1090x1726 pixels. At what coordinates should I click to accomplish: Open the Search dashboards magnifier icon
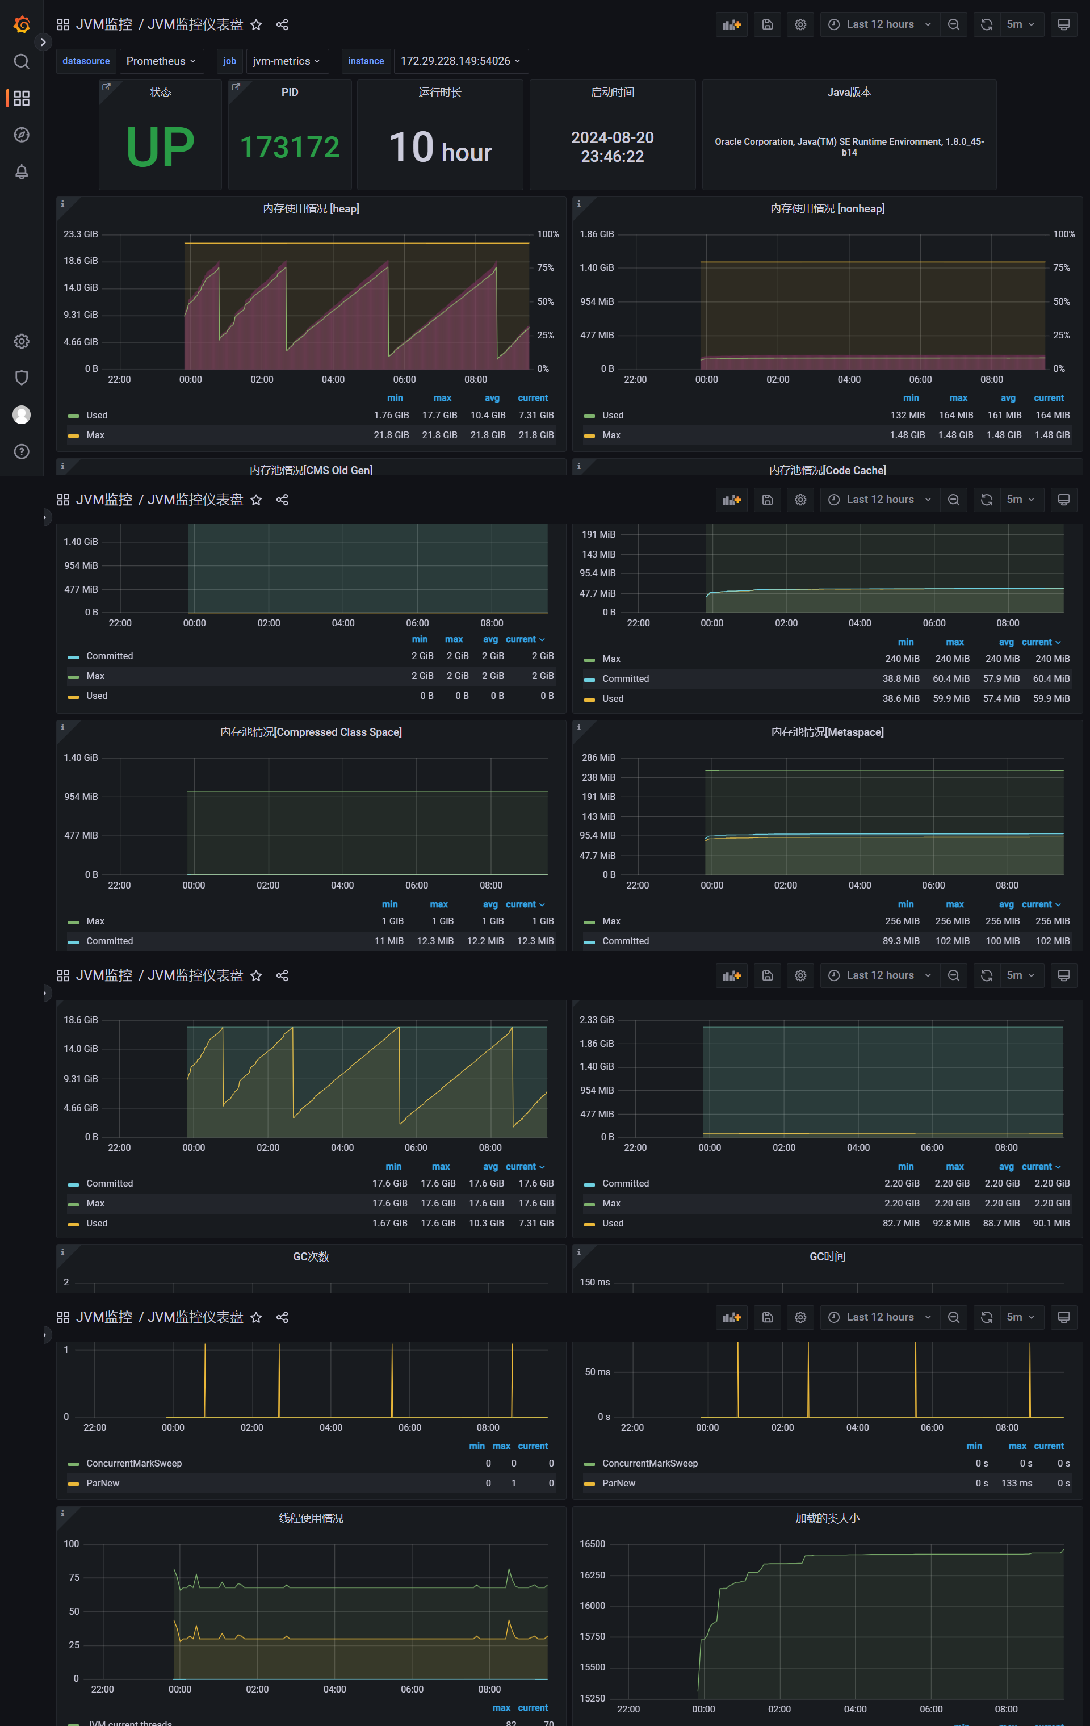(x=22, y=62)
